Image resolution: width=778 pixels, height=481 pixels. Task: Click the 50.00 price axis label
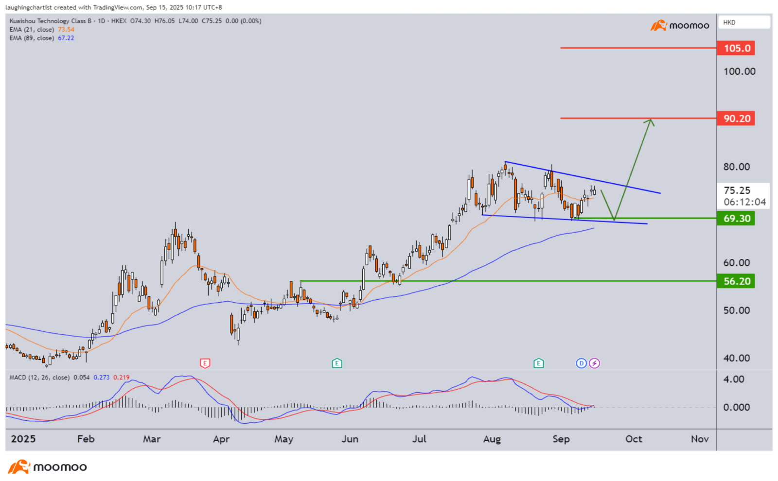coord(736,310)
